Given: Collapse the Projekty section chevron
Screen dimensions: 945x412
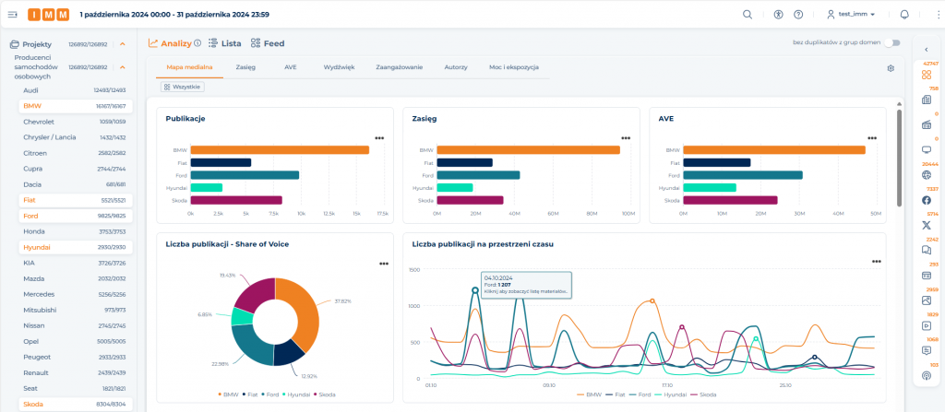Looking at the screenshot, I should (123, 44).
